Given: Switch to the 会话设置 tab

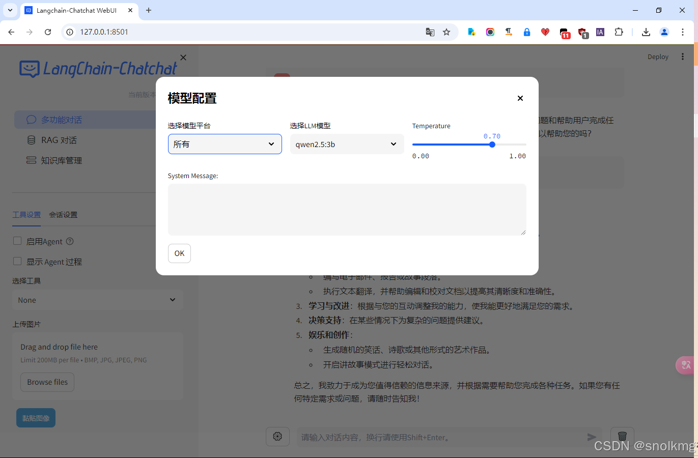Looking at the screenshot, I should tap(63, 214).
